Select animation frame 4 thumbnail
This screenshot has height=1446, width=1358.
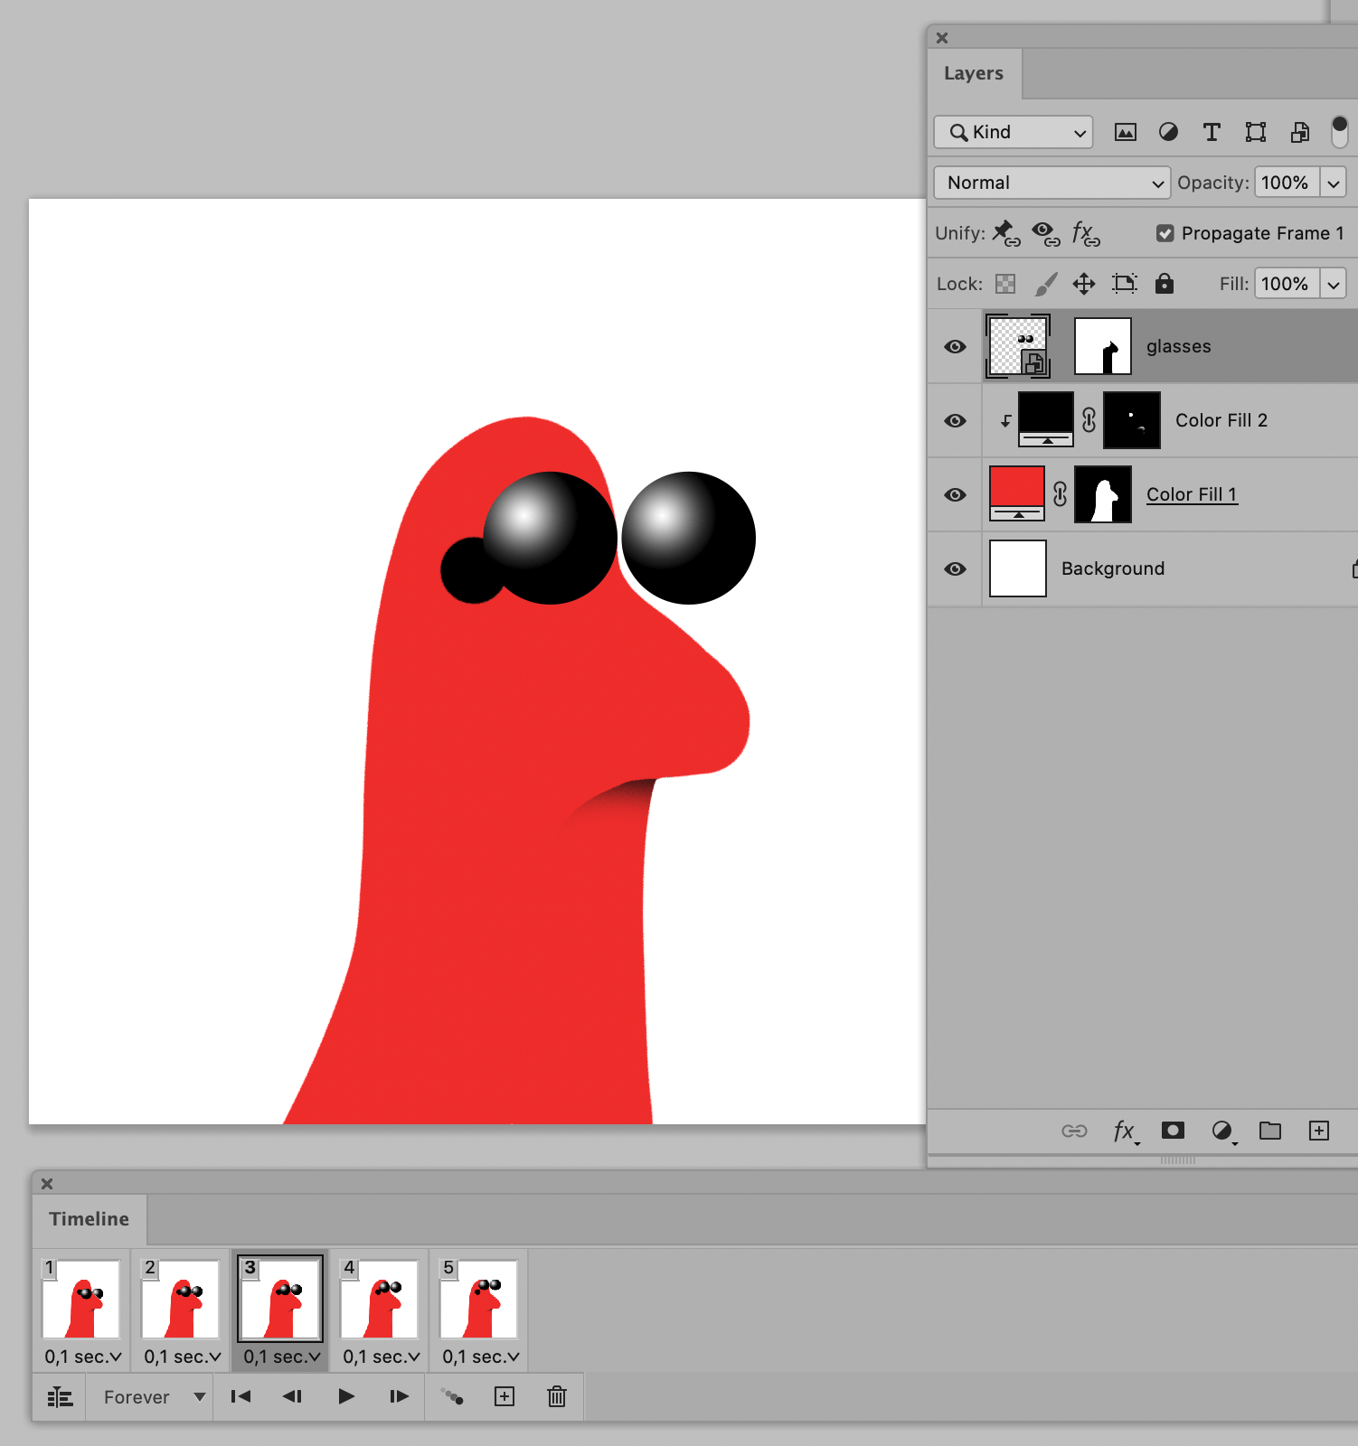click(x=380, y=1298)
